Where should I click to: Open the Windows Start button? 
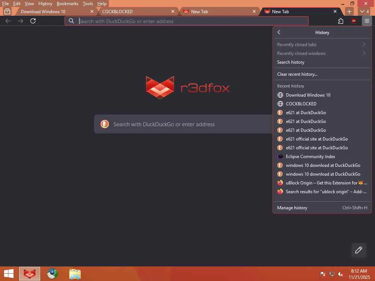[9, 274]
